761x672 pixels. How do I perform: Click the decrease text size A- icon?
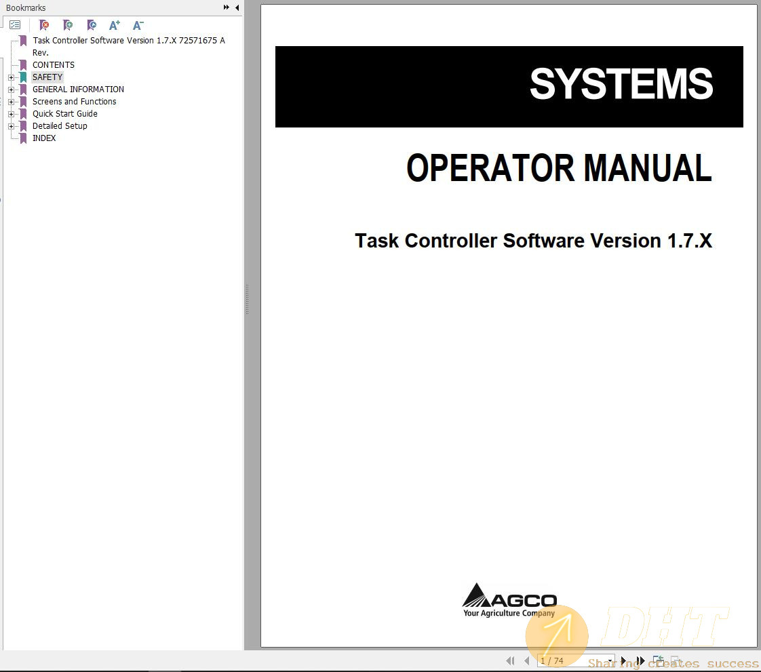point(138,25)
